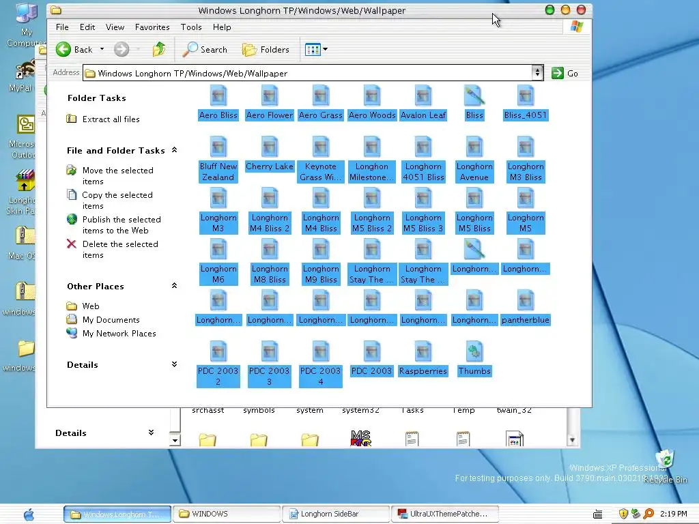Collapse the File and Folder Tasks section
Image resolution: width=699 pixels, height=524 pixels.
[x=174, y=150]
